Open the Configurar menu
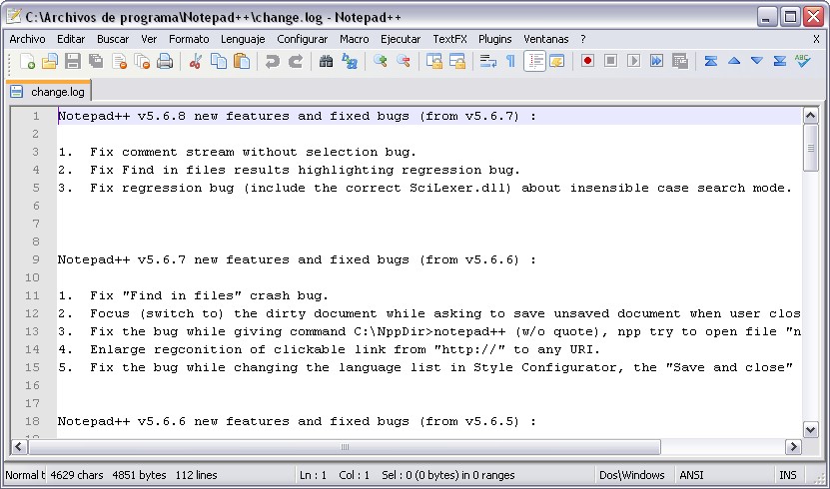Screen dimensions: 830x489 (x=303, y=39)
